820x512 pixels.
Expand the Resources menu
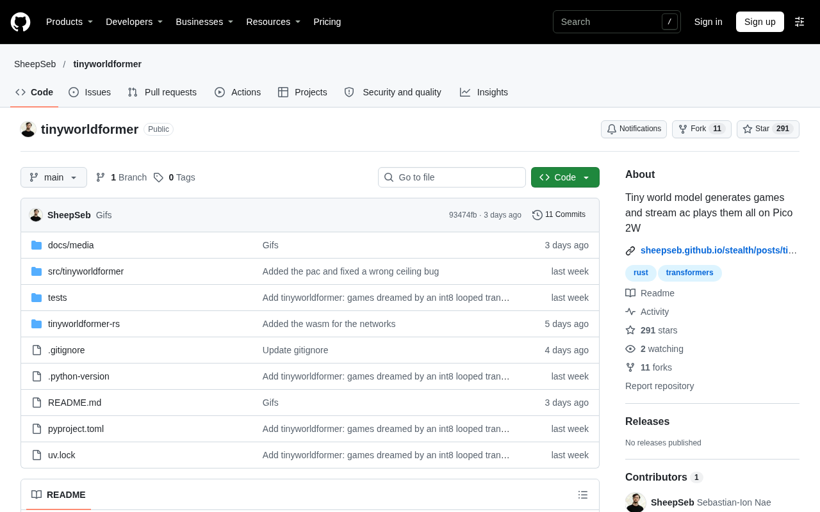274,22
